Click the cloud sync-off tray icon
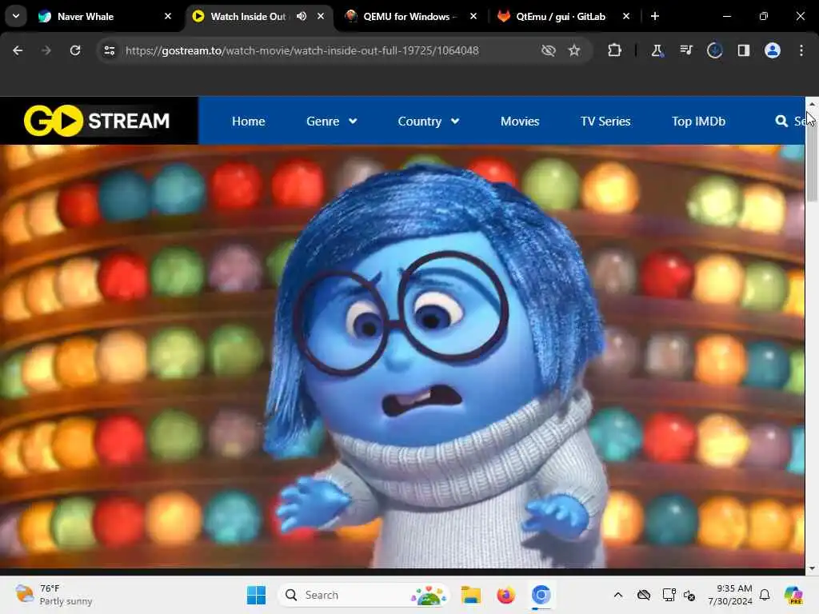 644,595
